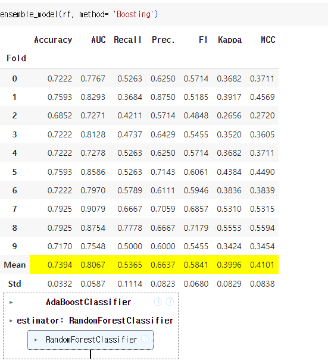This screenshot has height=364, width=328.
Task: Click fold 2 Kappa value 0.2656
Action: pyautogui.click(x=229, y=115)
